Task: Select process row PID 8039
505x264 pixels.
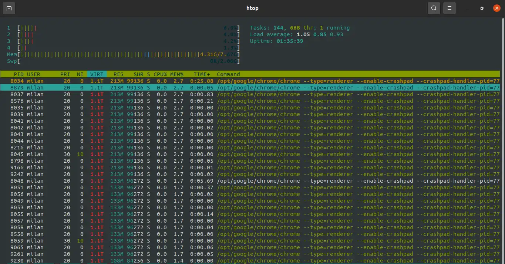Action: (250, 114)
